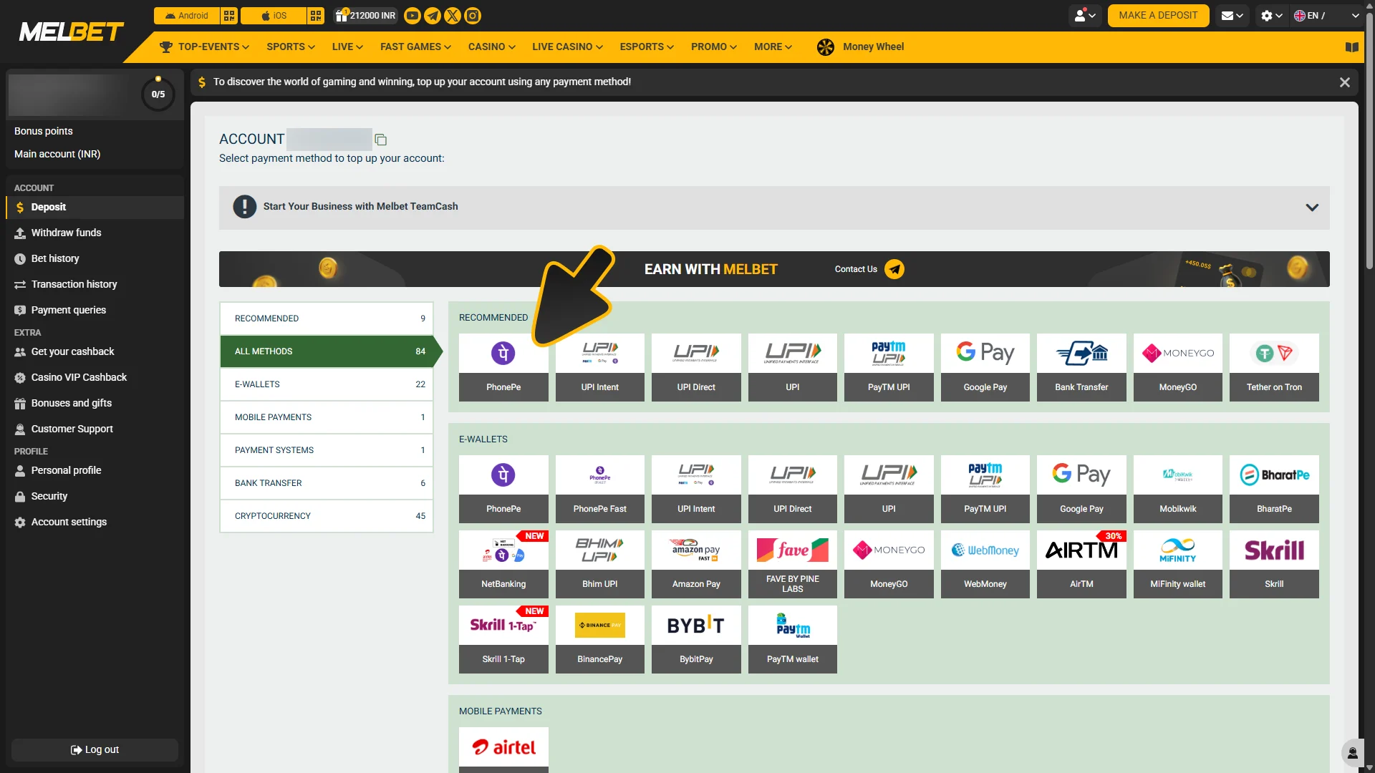Expand the user profile dropdown

[1085, 16]
